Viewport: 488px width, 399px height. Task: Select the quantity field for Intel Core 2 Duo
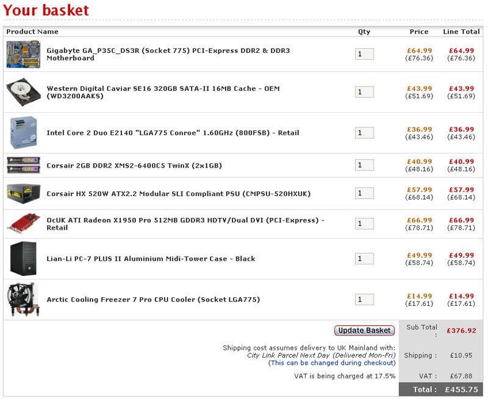click(364, 133)
